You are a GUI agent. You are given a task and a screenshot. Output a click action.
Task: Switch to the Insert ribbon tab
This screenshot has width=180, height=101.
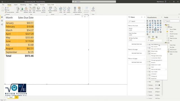(x=16, y=5)
